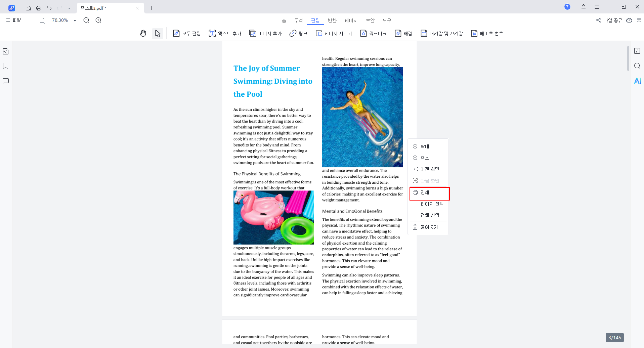Select the 편집 tab
Screen dimensions: 644x348
(x=315, y=20)
